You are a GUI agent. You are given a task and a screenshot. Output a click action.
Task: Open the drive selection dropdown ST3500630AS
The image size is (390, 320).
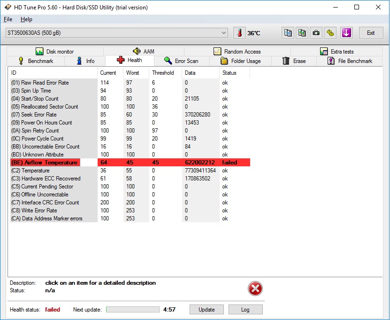point(116,33)
